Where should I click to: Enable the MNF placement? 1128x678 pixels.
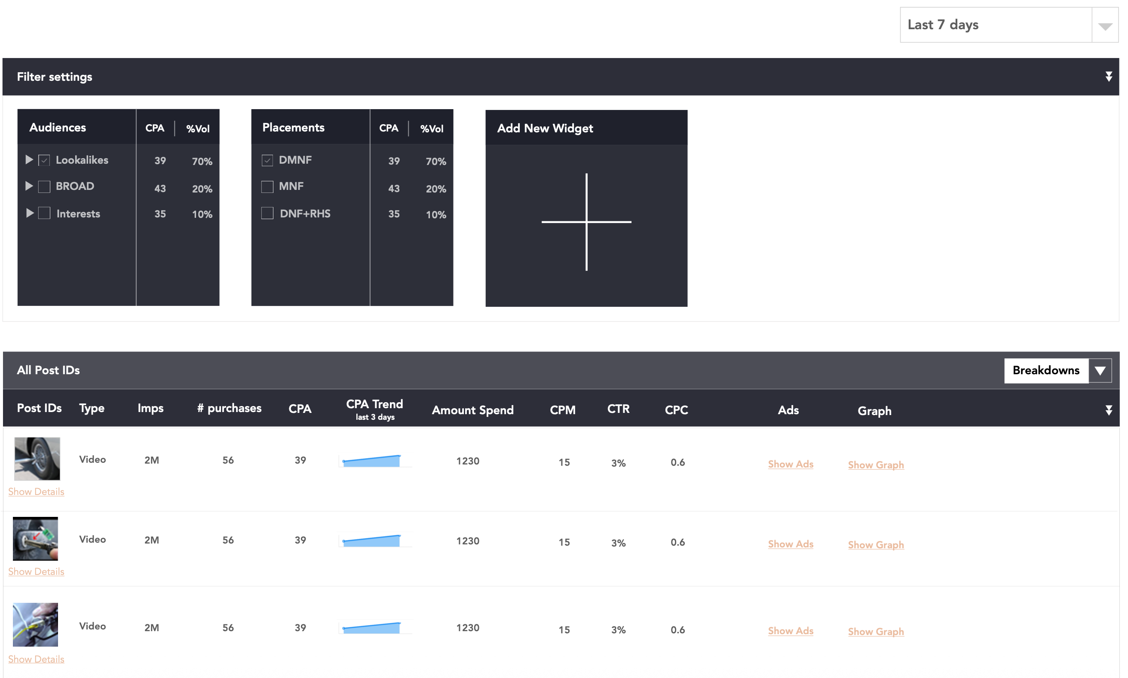[x=267, y=186]
